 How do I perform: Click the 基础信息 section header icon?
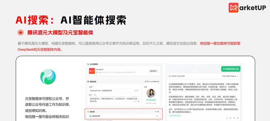[x=88, y=82]
